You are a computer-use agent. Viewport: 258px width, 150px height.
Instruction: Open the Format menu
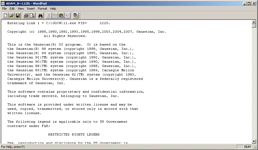coord(42,9)
